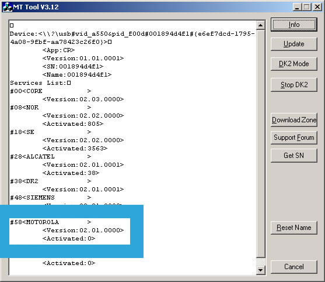
Task: Click the '#58<MOTOROLA' service line
Action: point(51,222)
